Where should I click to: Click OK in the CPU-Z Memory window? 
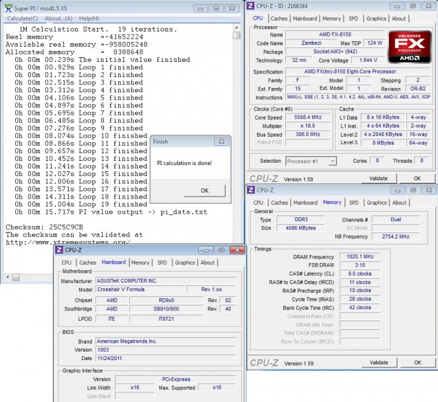coord(417,363)
